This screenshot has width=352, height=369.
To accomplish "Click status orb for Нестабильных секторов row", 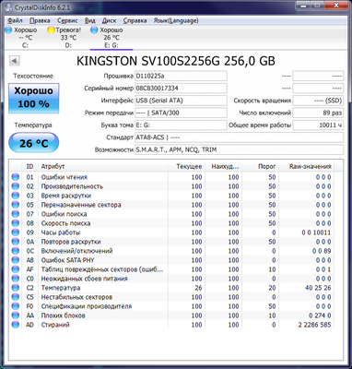I will coord(16,297).
